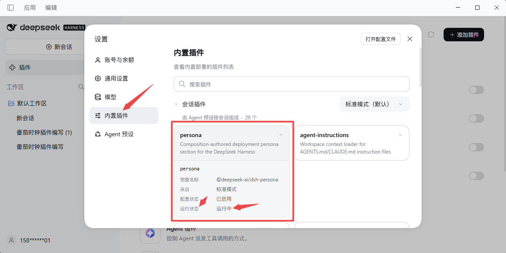Viewport: 506px width, 253px height.
Task: Click the search icon next to 工作区
Action: (81, 87)
